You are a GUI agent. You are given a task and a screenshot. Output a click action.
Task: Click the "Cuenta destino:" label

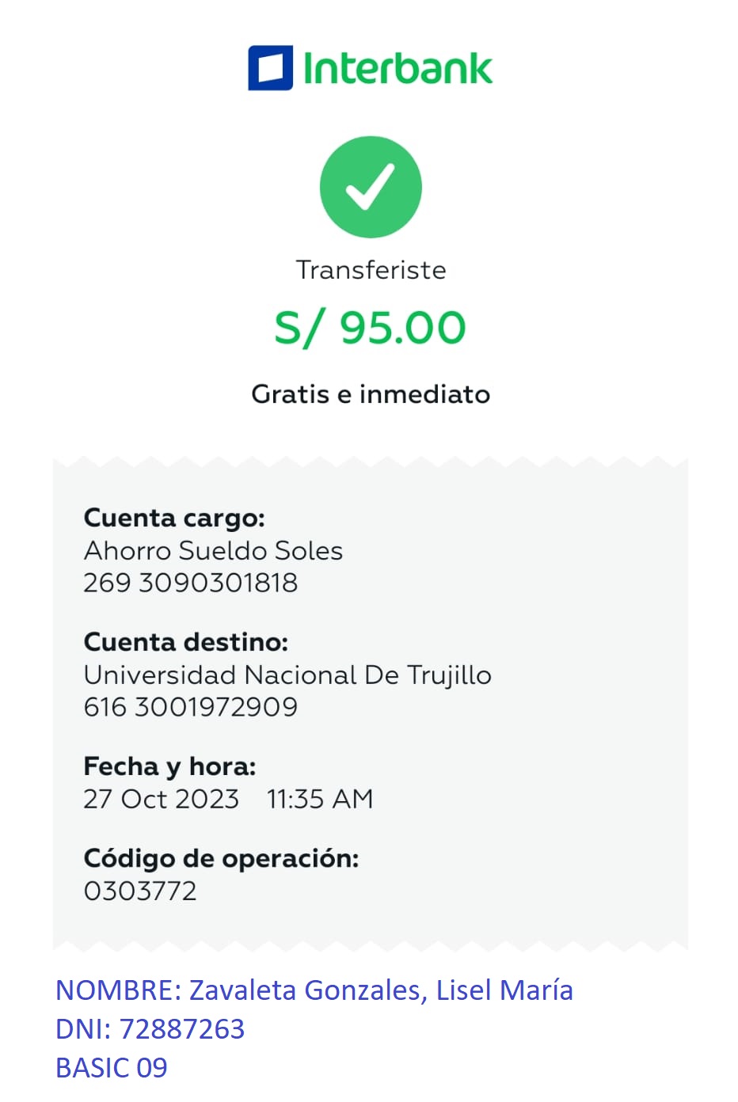(186, 642)
